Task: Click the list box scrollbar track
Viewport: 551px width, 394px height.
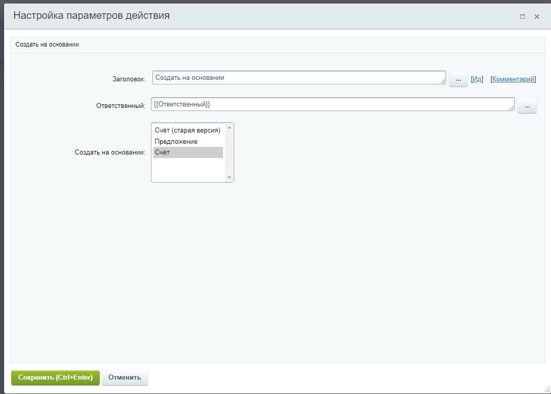Action: coord(229,154)
